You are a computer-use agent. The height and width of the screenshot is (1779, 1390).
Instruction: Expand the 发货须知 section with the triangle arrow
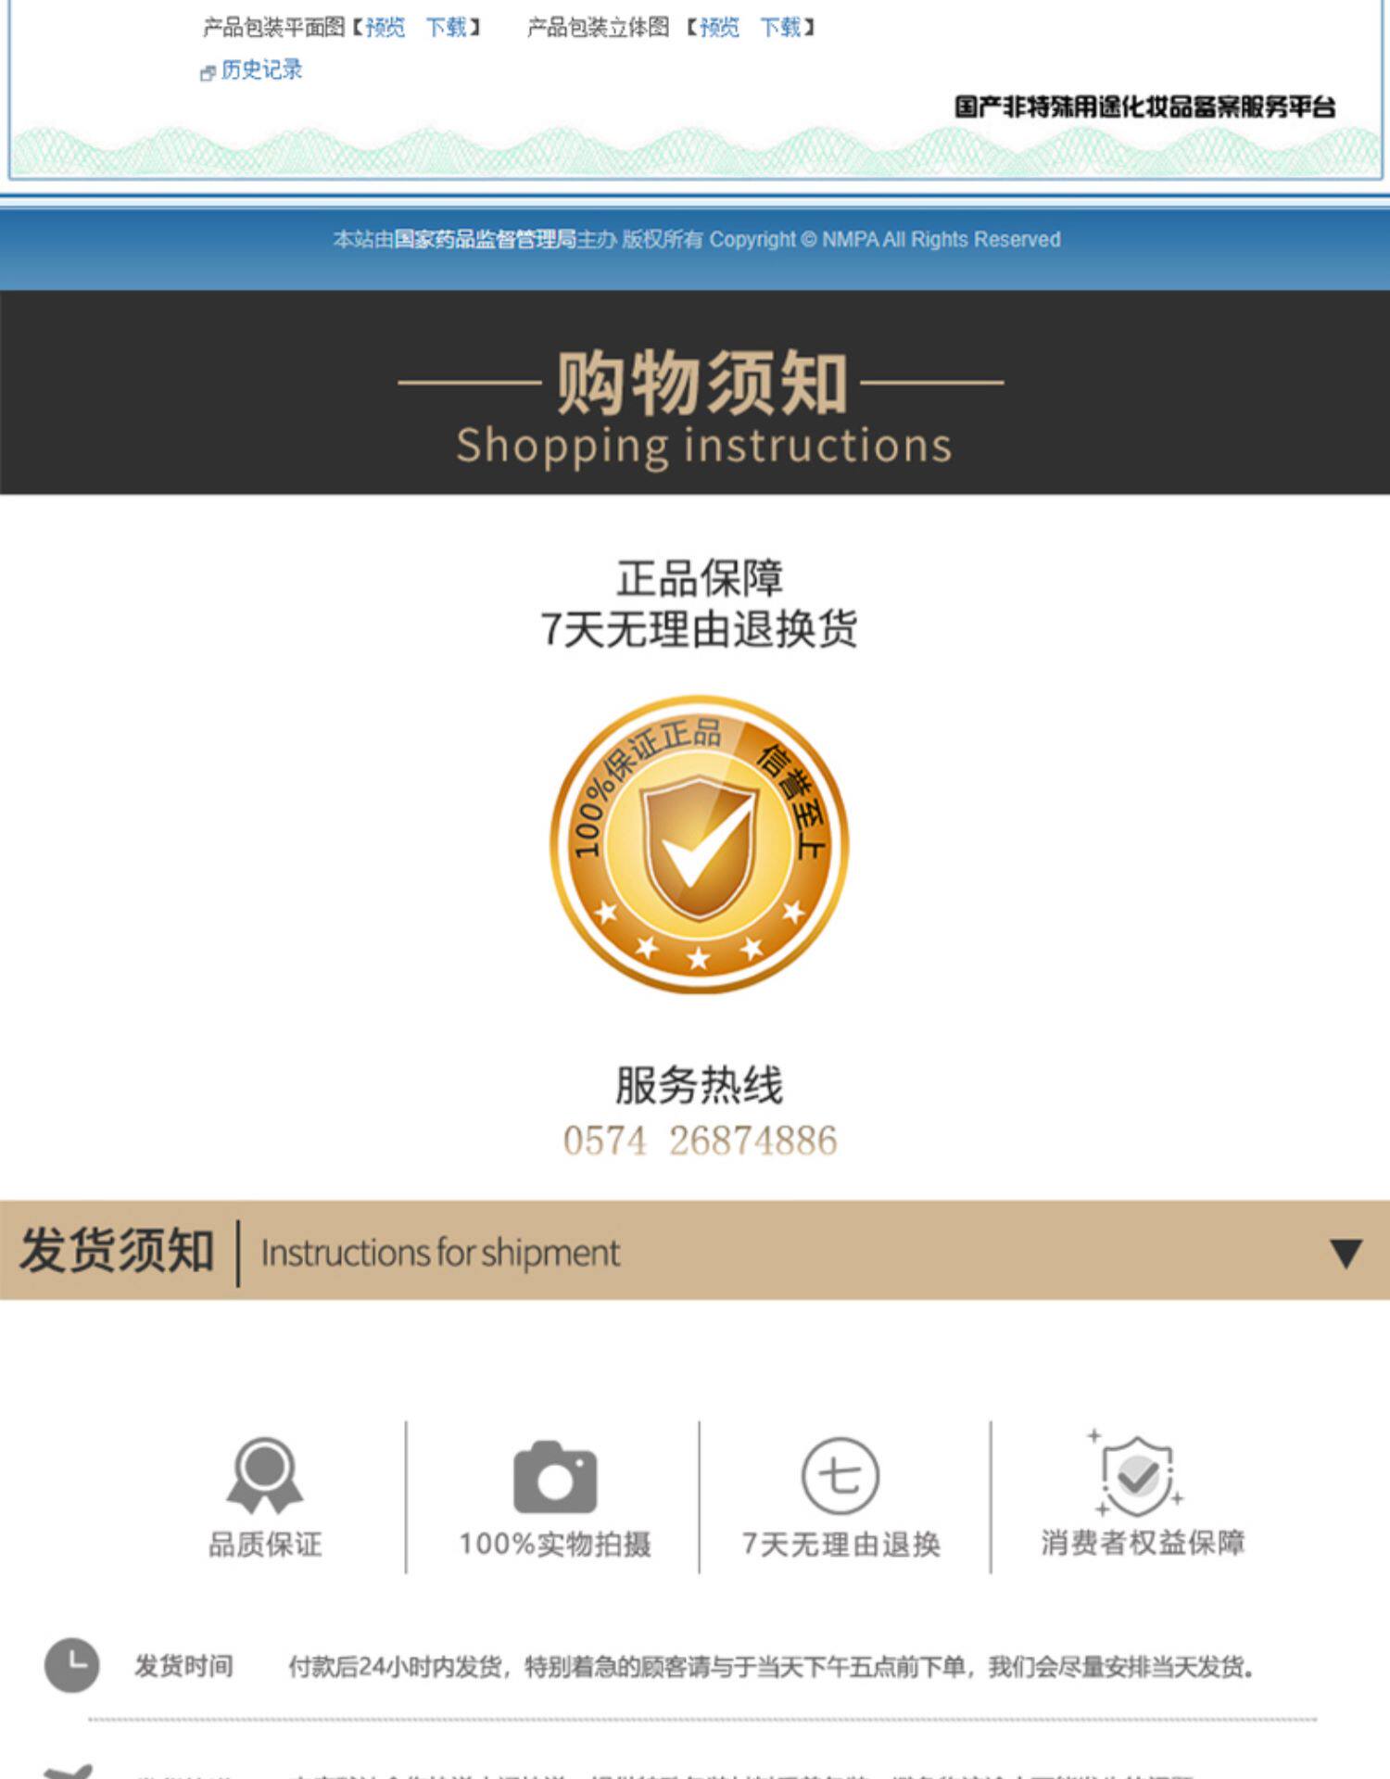pyautogui.click(x=1346, y=1253)
